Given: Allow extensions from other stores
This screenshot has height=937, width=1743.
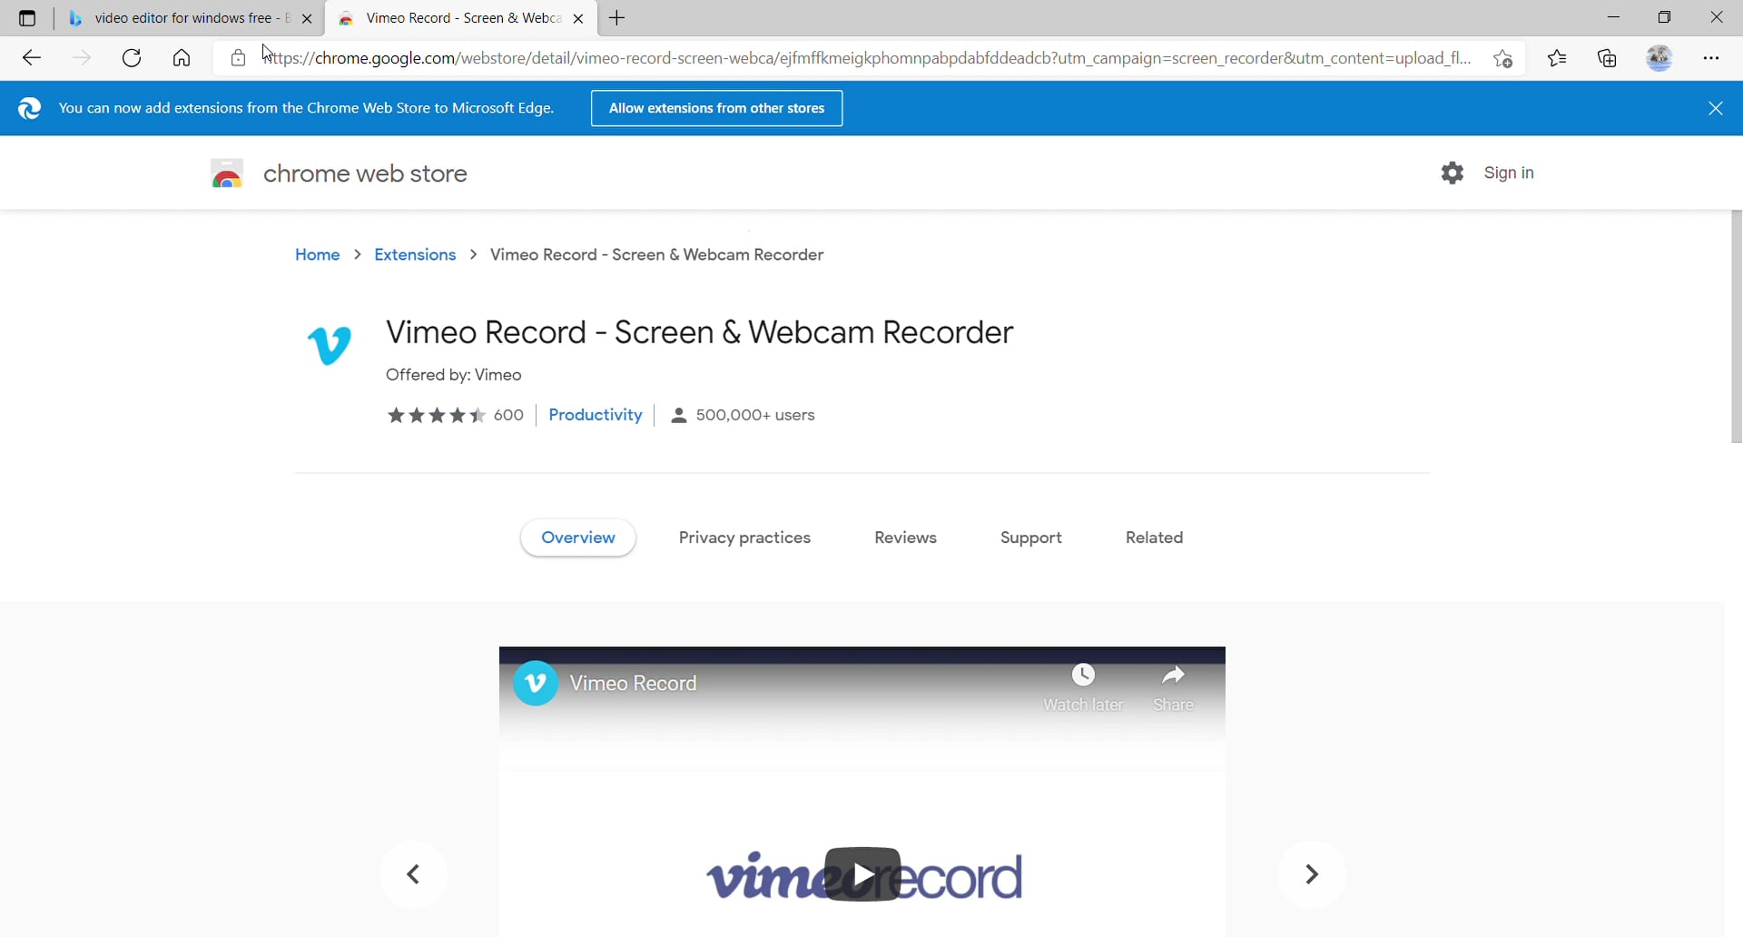Looking at the screenshot, I should click(x=716, y=108).
